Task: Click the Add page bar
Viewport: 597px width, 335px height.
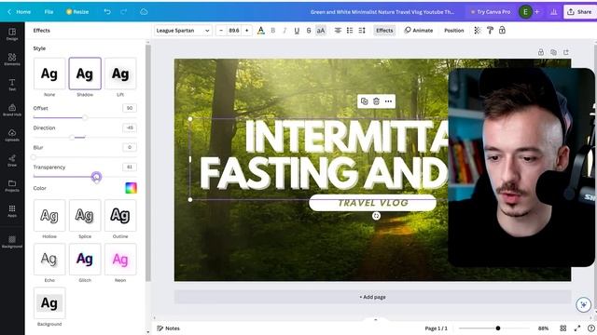Action: click(x=373, y=297)
